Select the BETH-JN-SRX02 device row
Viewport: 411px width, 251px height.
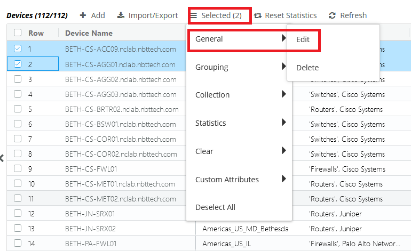click(x=90, y=229)
